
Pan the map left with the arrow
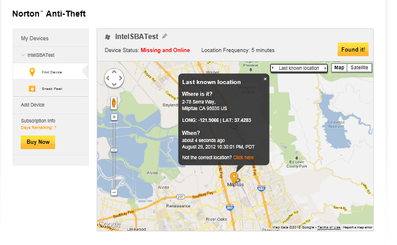pyautogui.click(x=108, y=78)
